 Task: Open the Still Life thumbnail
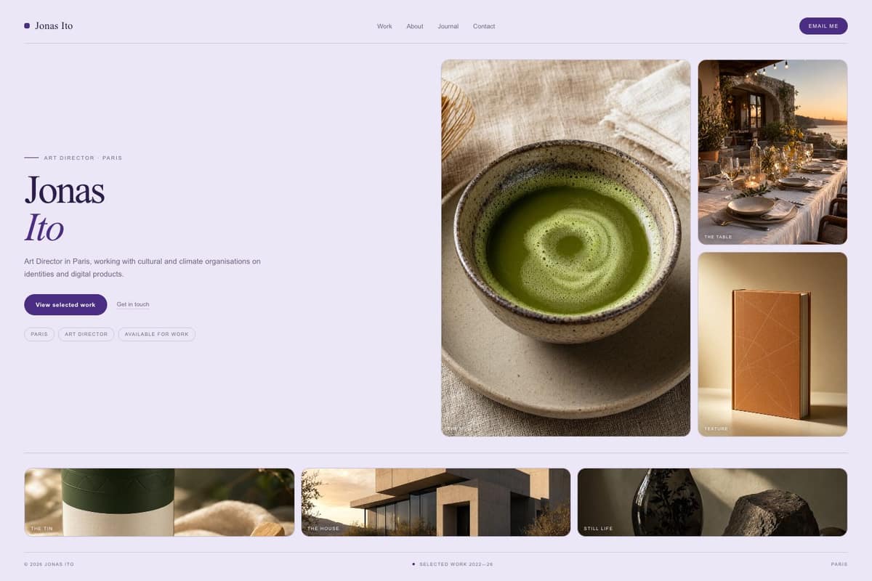pos(712,502)
